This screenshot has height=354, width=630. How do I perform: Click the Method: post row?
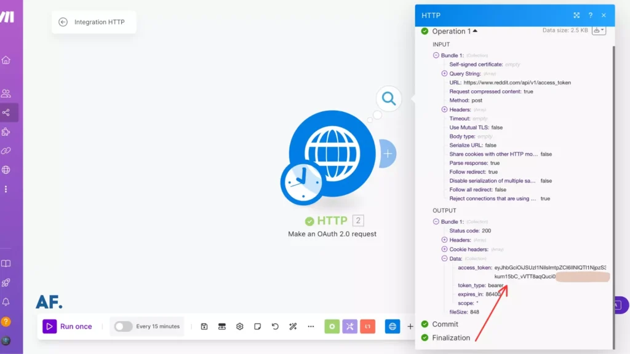click(466, 100)
